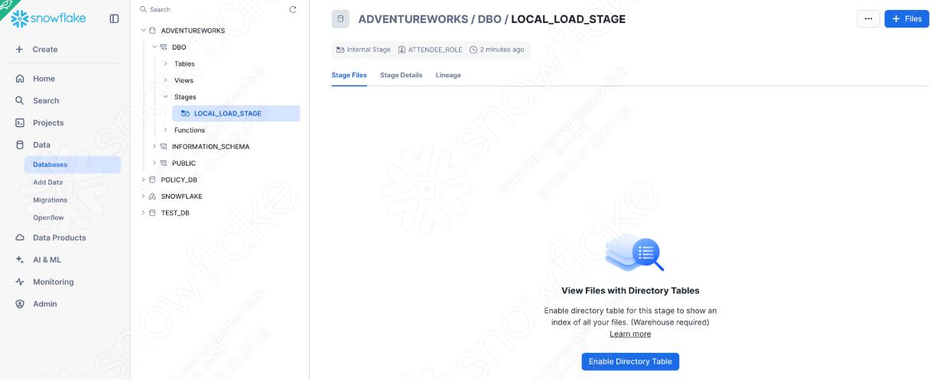Click the Data Products cloud icon
Screen dimensions: 936x391
(20, 238)
